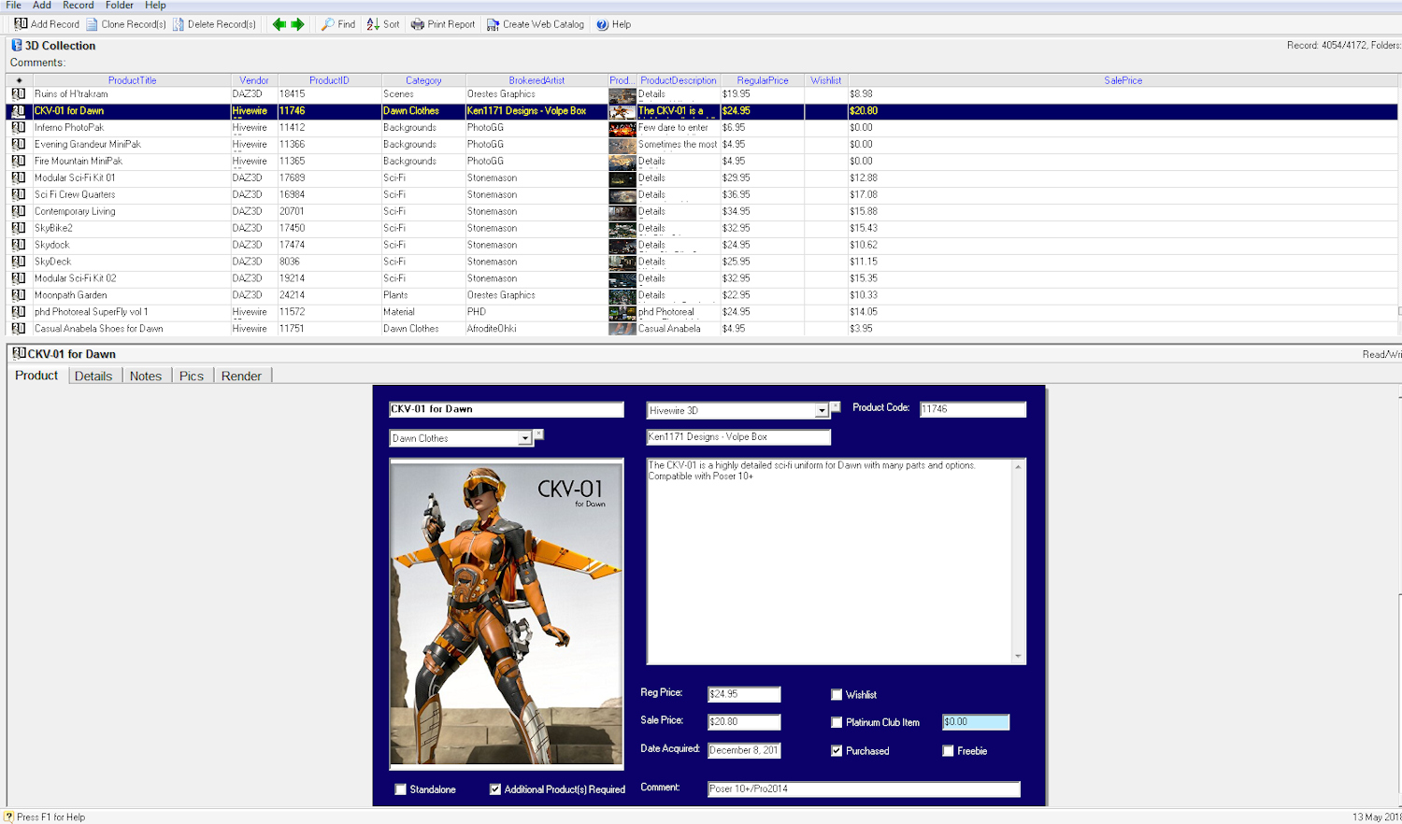Switch to the Details tab

pos(93,376)
